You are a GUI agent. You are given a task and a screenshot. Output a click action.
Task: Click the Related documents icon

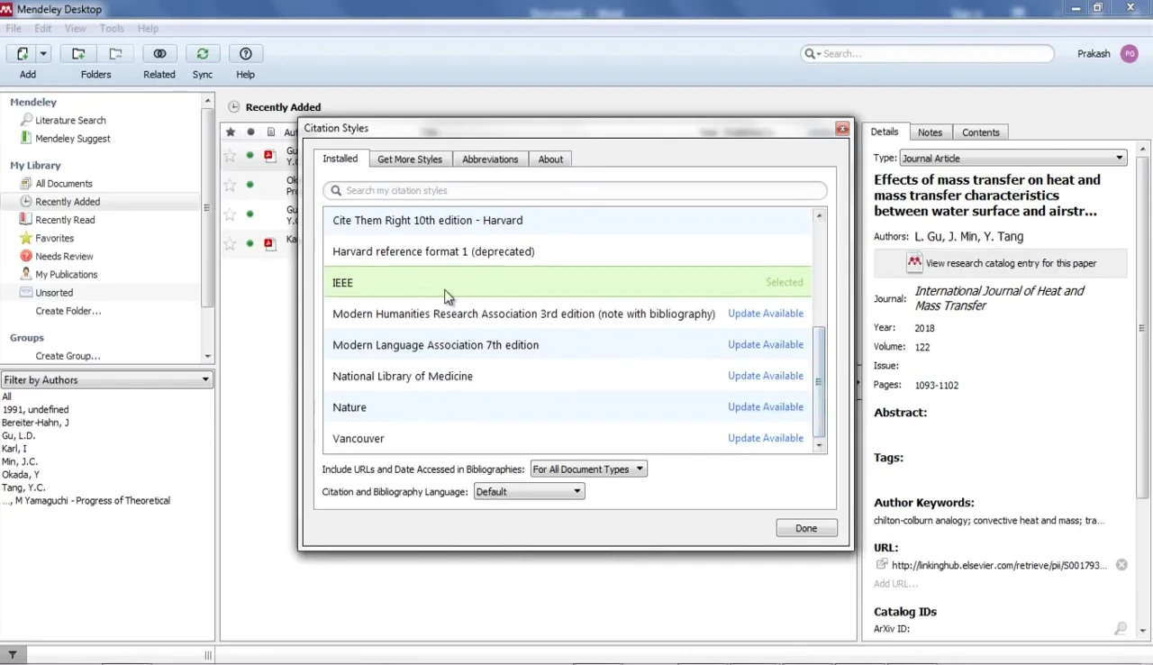click(x=159, y=54)
